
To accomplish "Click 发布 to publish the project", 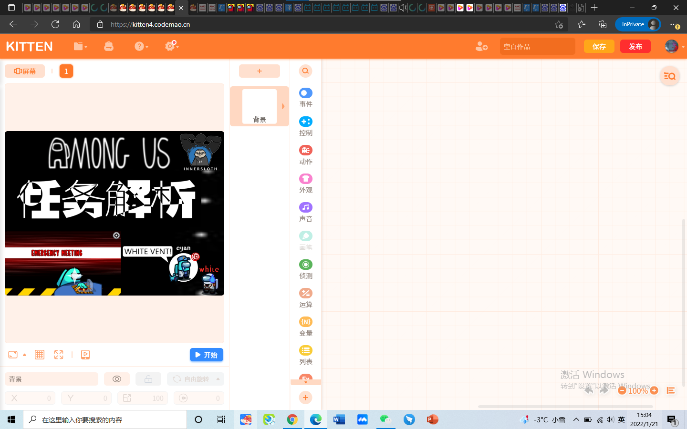I will (x=635, y=46).
